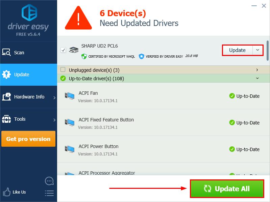This screenshot has height=202, width=270.
Task: Click the SHARP UD2 PCL6 printer icon
Action: point(74,50)
